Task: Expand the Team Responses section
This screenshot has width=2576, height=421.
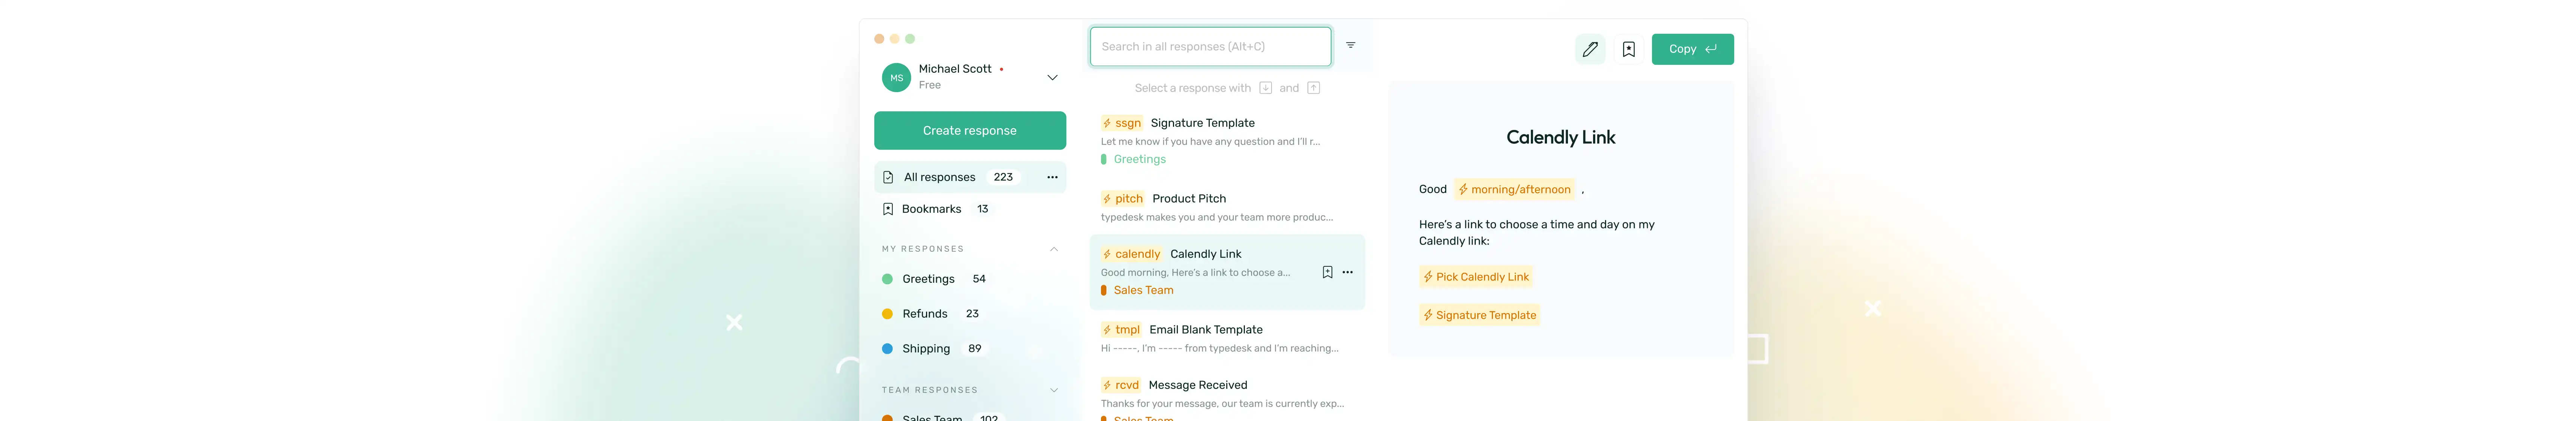Action: click(x=1054, y=390)
